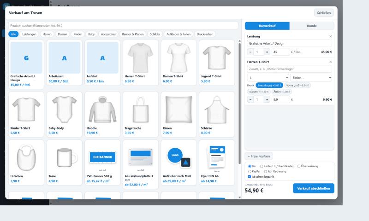Edit the 45 € / Std. price field
This screenshot has width=369, height=221.
281,52
